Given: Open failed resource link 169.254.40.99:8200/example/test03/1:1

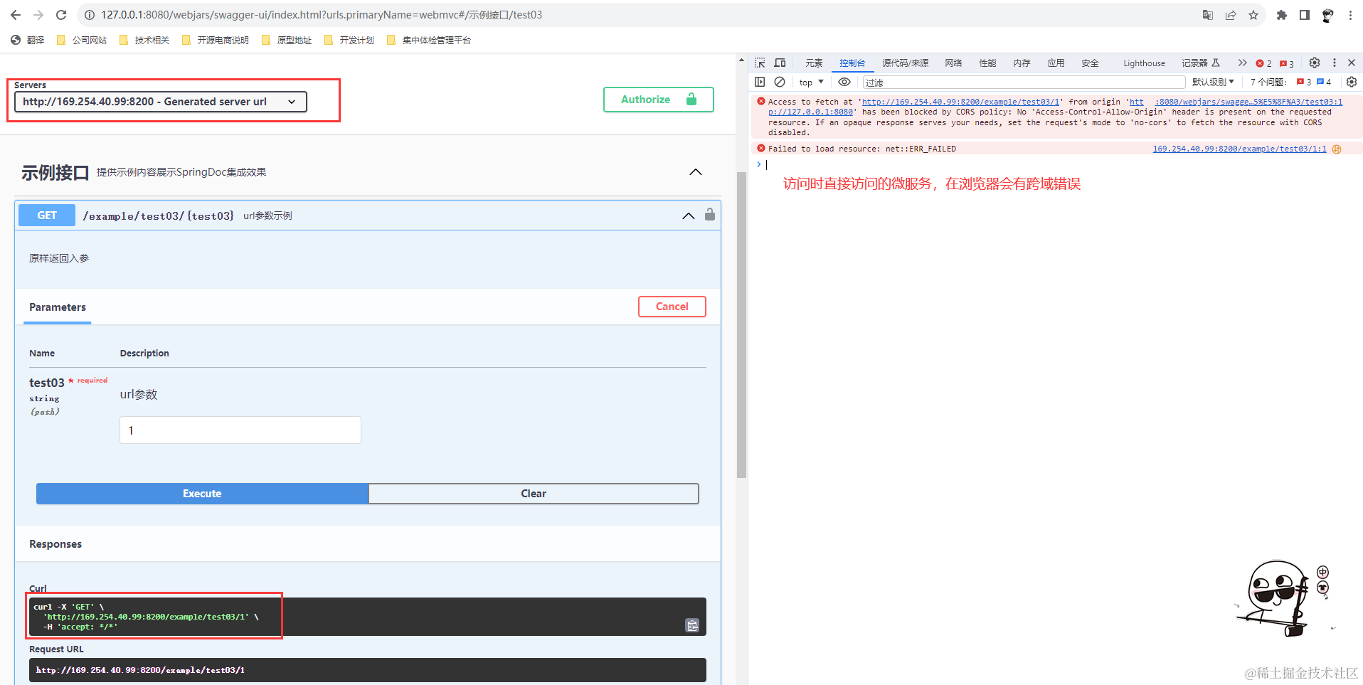Looking at the screenshot, I should [x=1239, y=149].
